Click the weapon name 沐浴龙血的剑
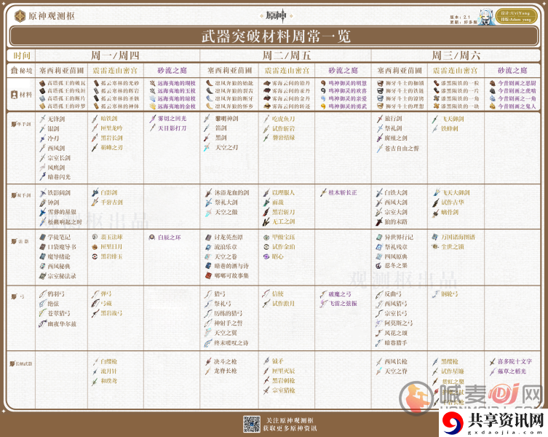This screenshot has height=437, width=548. [x=231, y=192]
